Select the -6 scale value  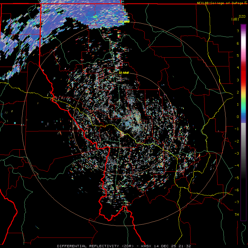tap(237, 190)
